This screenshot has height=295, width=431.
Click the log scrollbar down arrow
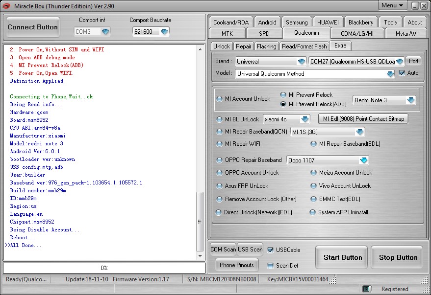click(200, 256)
